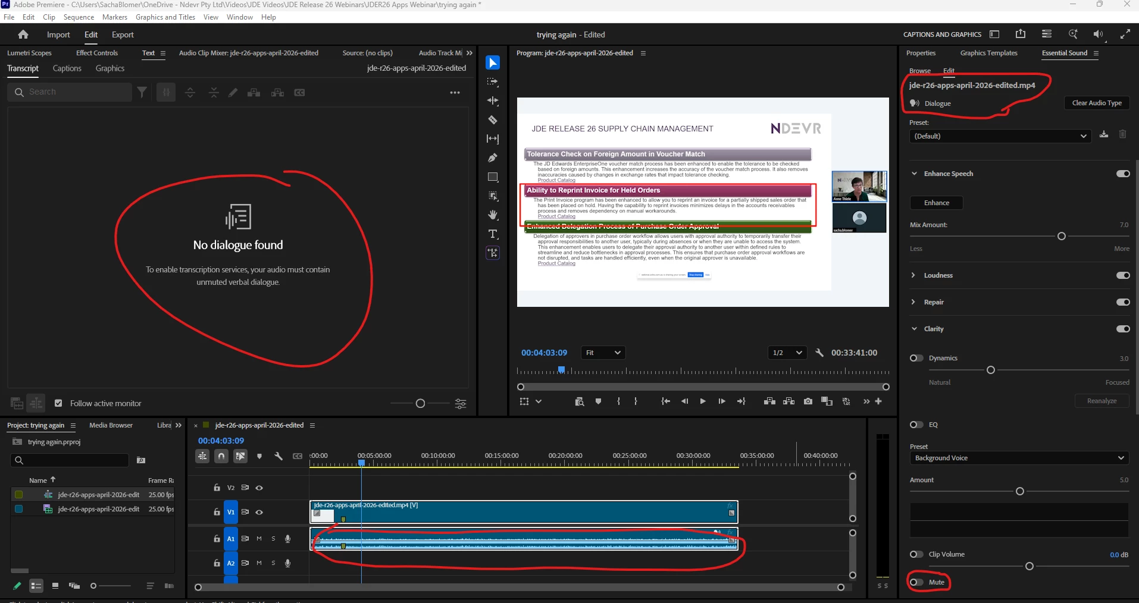
Task: Click the Clear Audio Type button
Action: pos(1097,103)
